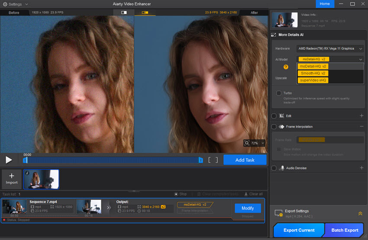Open the 72% zoom level dropdown
The image size is (368, 240).
tap(263, 143)
